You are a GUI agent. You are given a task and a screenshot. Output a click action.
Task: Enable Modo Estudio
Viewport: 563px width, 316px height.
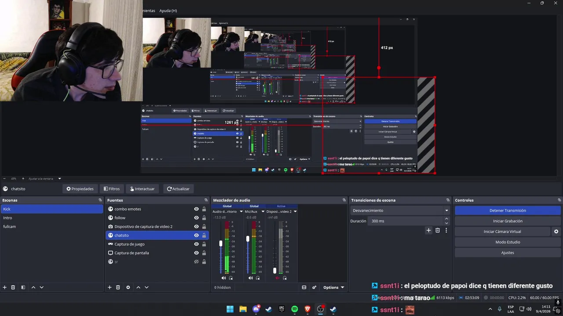click(508, 242)
